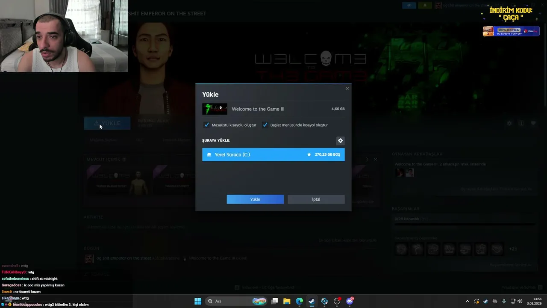Click the update refresh tray icon
The height and width of the screenshot is (308, 547).
click(x=476, y=301)
